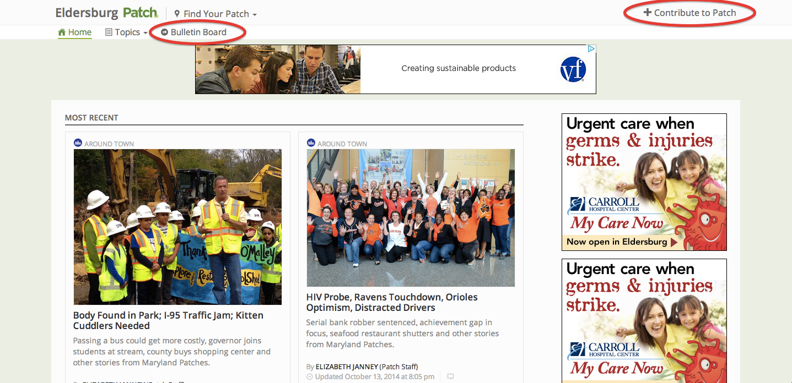Open the HIV Probe, Ravens Touchdown headline

pos(391,302)
